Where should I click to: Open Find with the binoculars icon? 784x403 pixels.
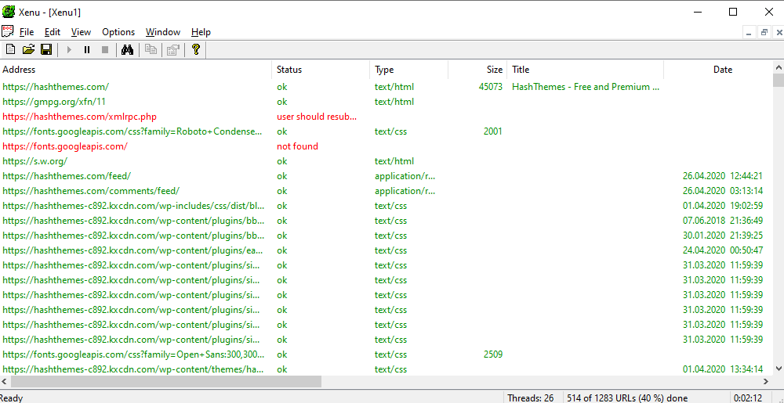tap(128, 49)
